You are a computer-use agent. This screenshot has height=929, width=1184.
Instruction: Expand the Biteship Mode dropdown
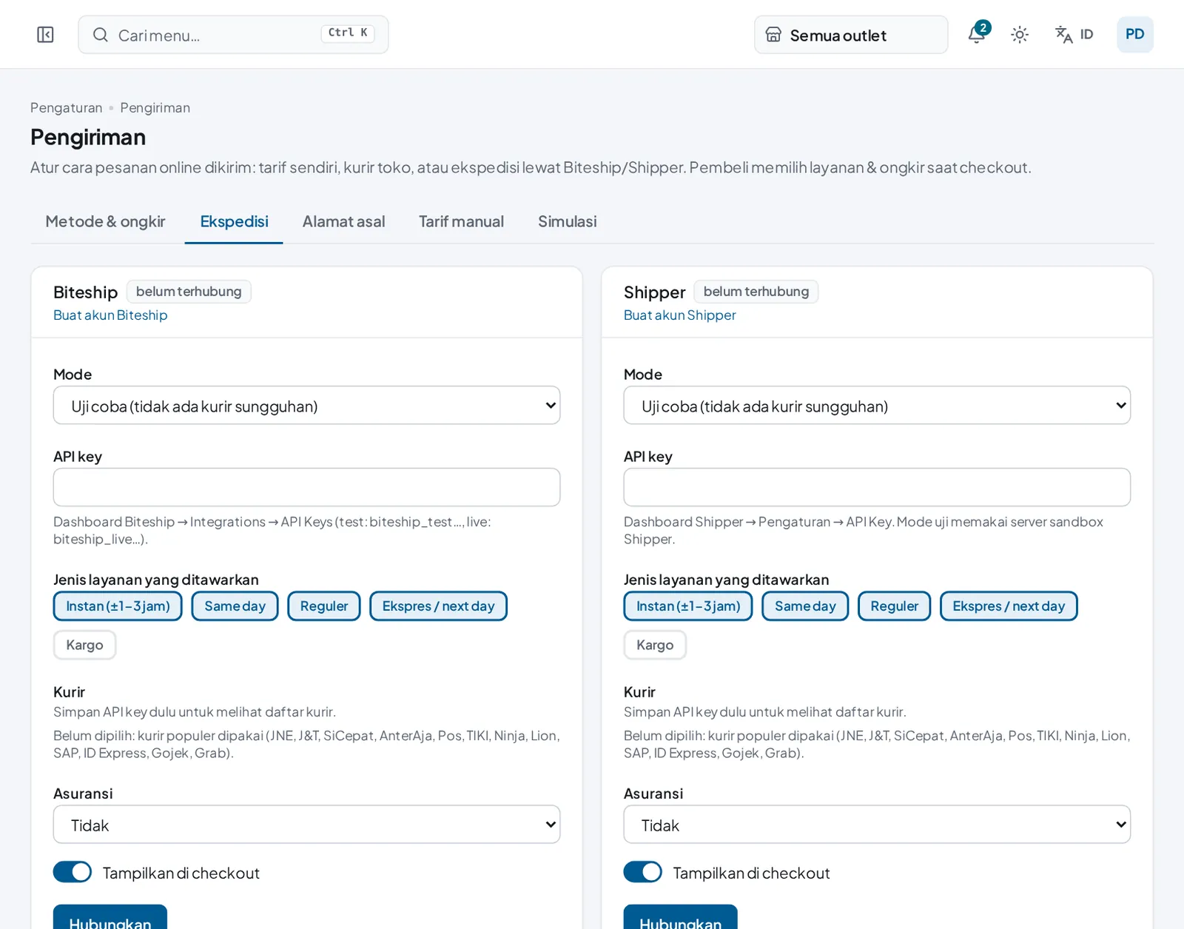[306, 406]
